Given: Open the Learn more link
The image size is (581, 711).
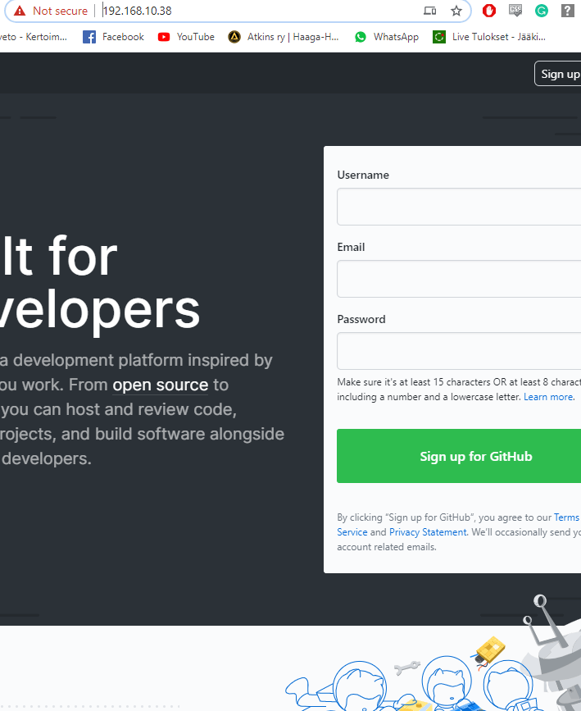Looking at the screenshot, I should (549, 397).
